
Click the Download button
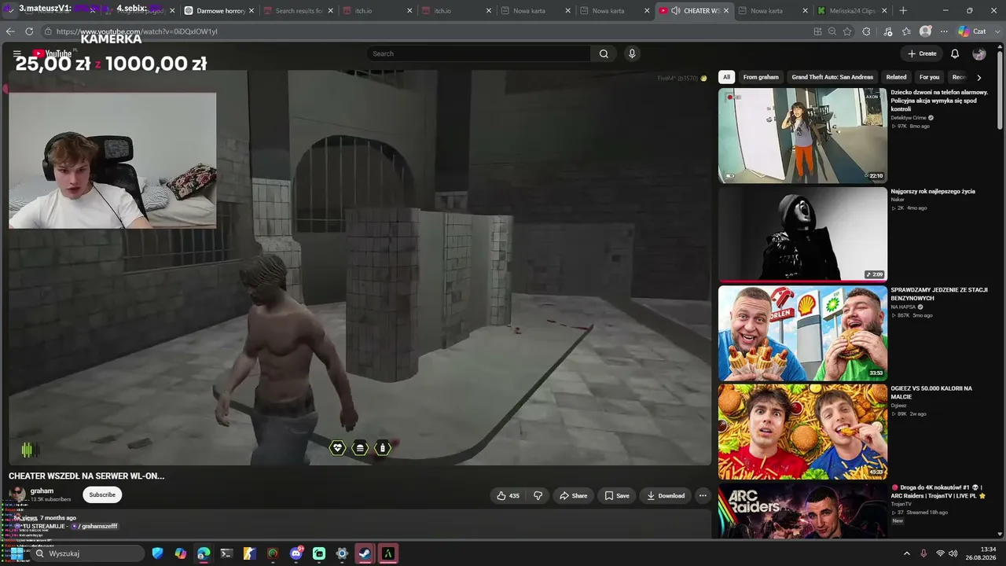[x=666, y=495]
